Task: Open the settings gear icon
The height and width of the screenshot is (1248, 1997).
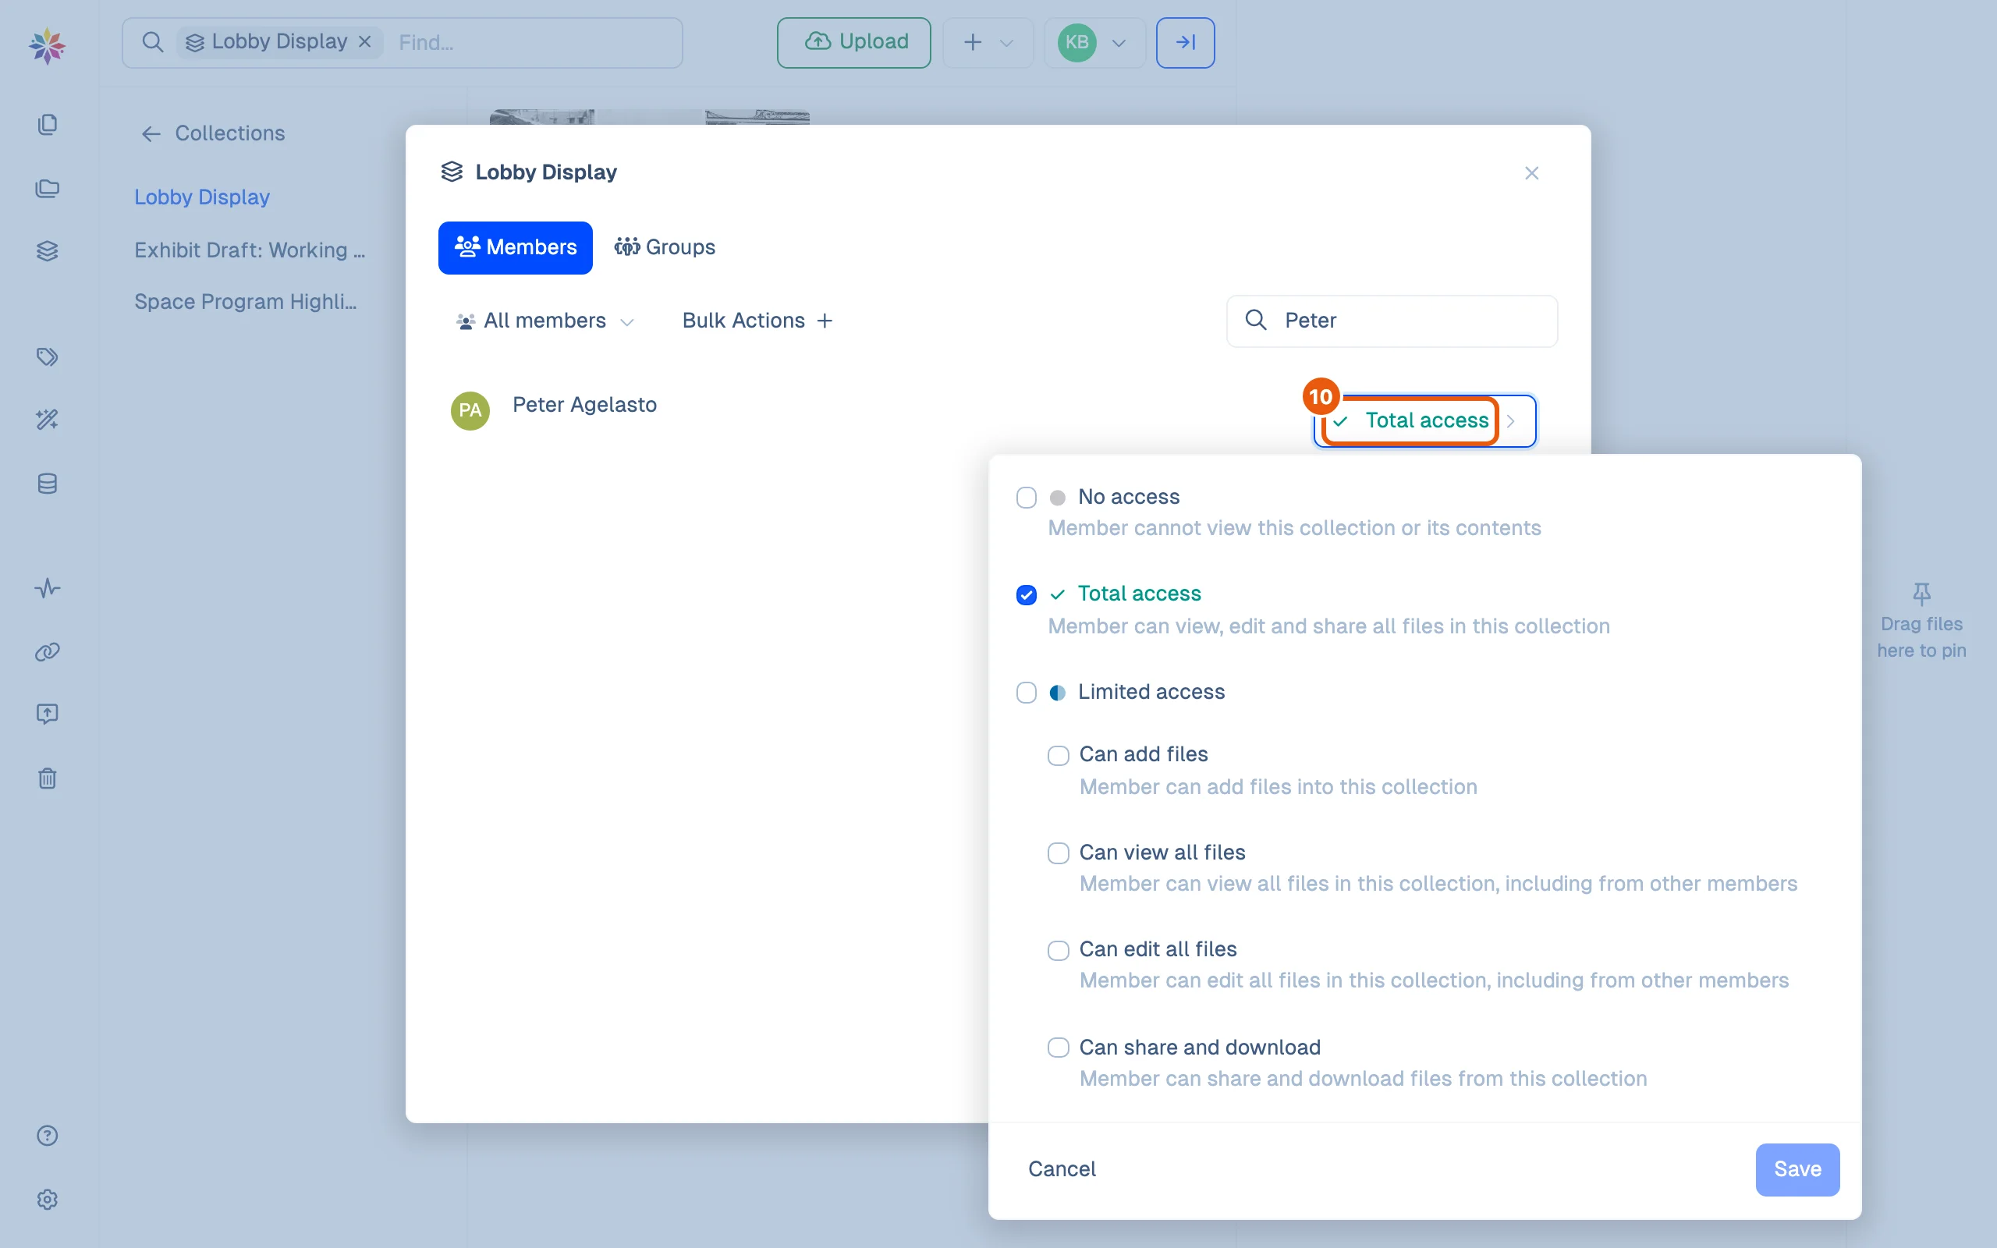Action: coord(47,1200)
